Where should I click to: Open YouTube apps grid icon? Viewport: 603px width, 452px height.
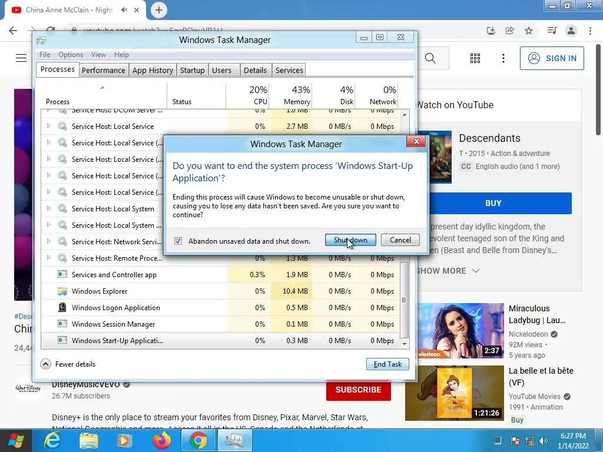pos(475,58)
